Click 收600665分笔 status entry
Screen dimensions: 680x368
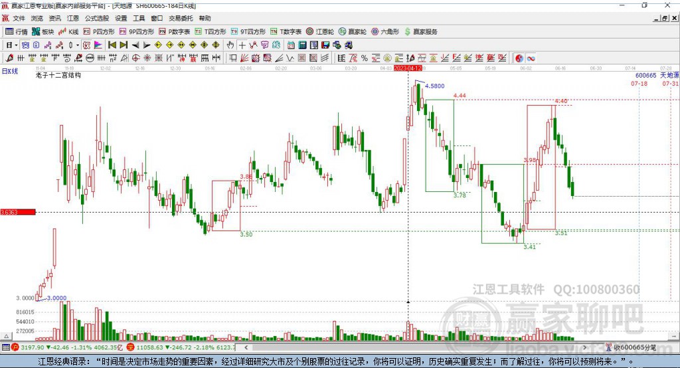coord(631,347)
